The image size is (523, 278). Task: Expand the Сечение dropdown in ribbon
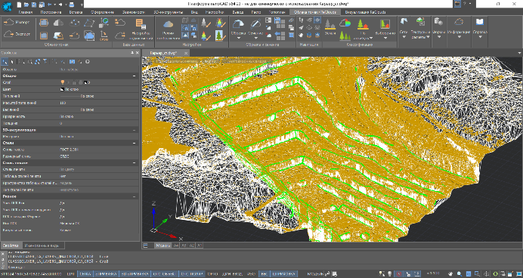[255, 38]
